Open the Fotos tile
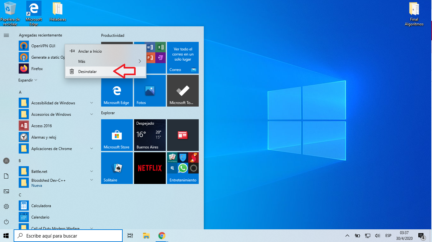 pyautogui.click(x=150, y=91)
